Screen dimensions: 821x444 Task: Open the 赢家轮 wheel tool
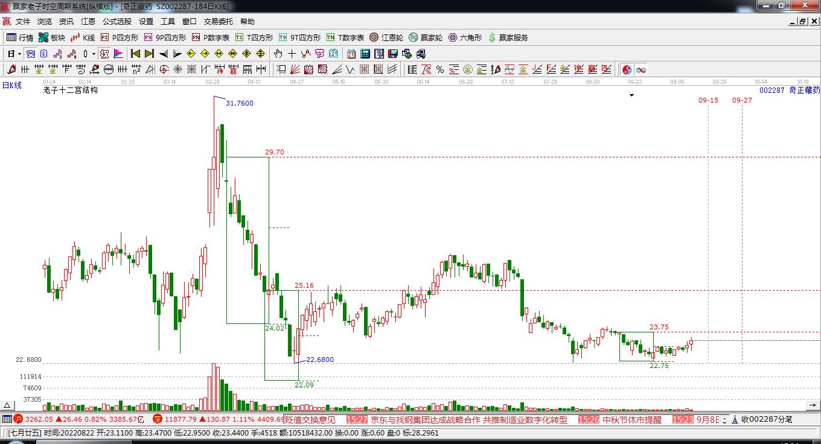point(426,37)
